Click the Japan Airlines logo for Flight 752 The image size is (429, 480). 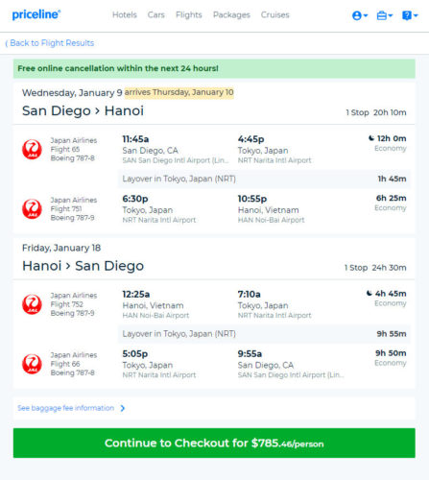tap(32, 304)
